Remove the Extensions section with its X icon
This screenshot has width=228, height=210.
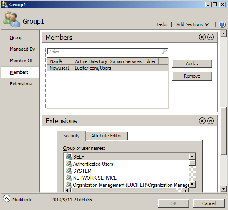click(x=202, y=121)
